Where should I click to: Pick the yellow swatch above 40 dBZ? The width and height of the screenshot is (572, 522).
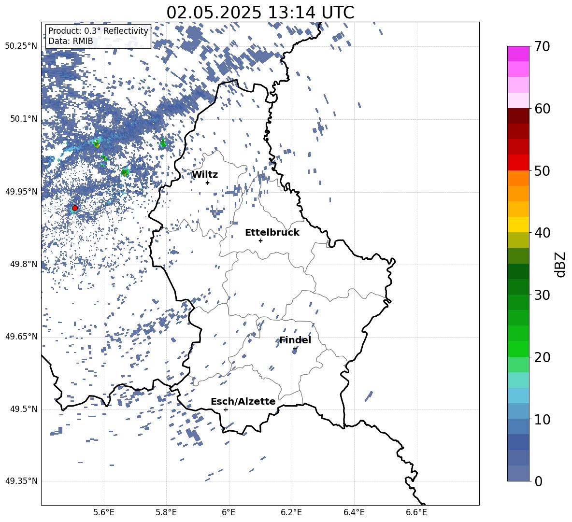(518, 225)
